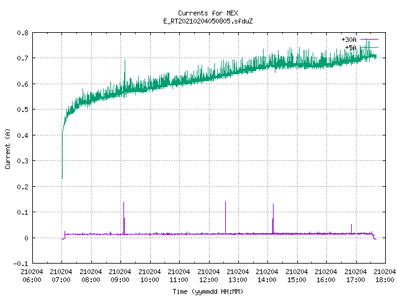Click the 11:00 x-axis tick label

(x=179, y=280)
